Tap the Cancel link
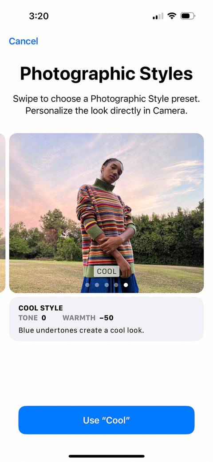The width and height of the screenshot is (213, 462). [23, 41]
